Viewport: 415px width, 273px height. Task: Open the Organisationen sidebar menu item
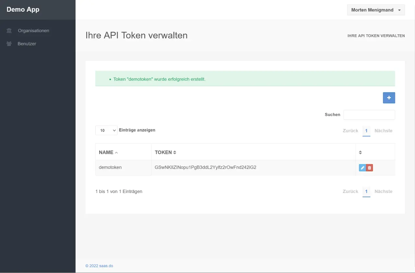click(x=33, y=31)
